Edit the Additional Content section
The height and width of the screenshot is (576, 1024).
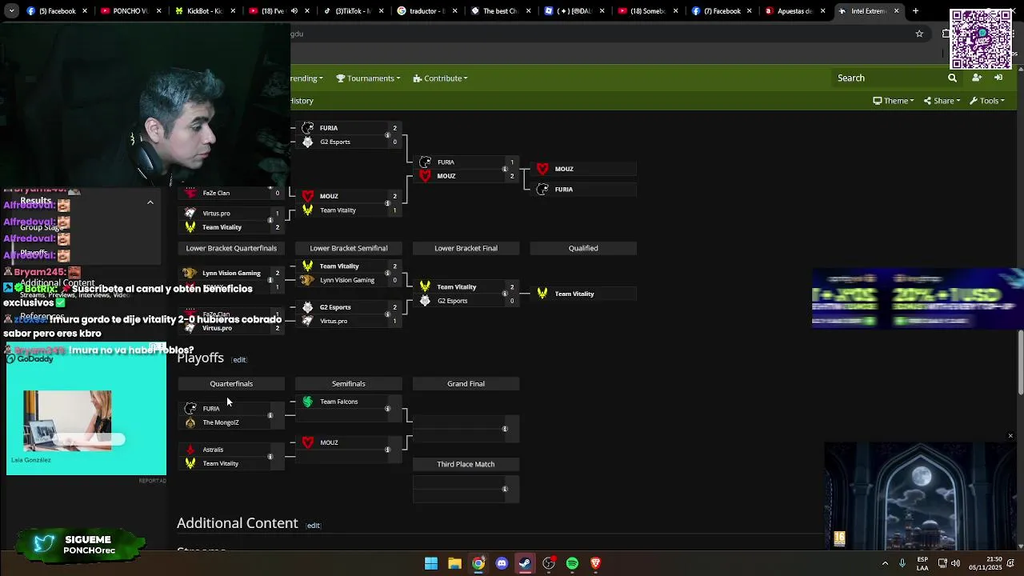(314, 526)
